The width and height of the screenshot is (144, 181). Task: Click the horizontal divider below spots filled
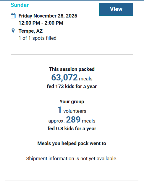point(72,54)
